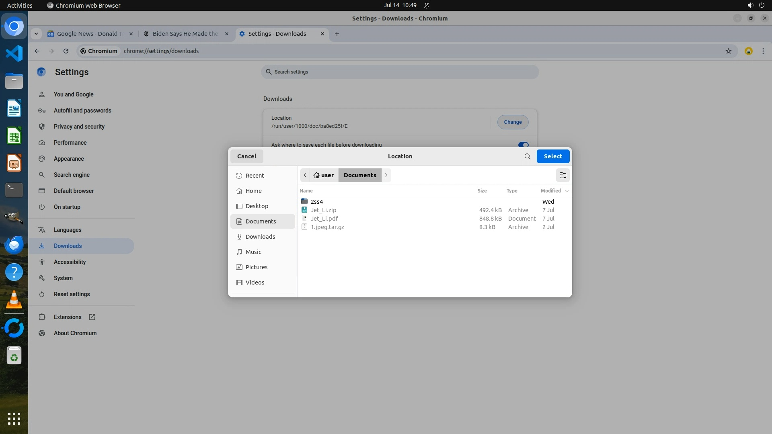This screenshot has height=434, width=772.
Task: Open the 2ss4 folder
Action: (316, 202)
